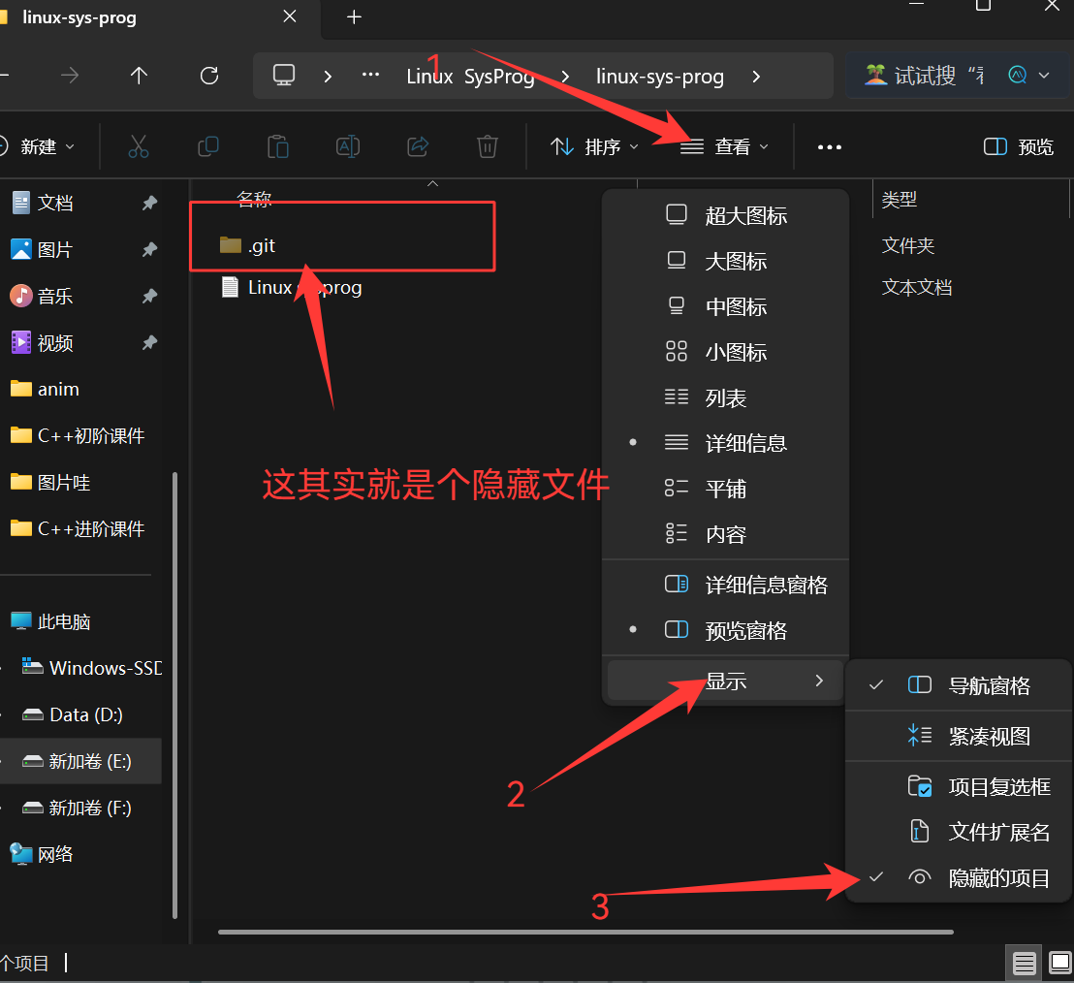Toggle 导航窗格 navigation pane option

pyautogui.click(x=959, y=685)
